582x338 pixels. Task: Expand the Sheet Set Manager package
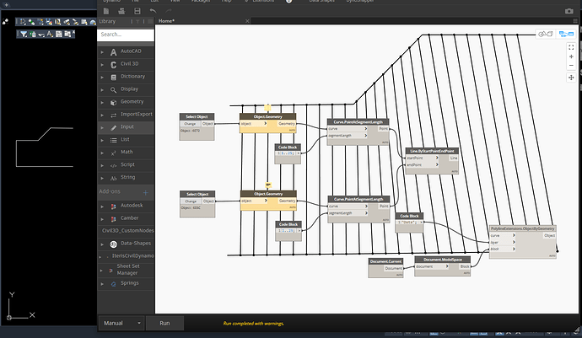(x=126, y=270)
